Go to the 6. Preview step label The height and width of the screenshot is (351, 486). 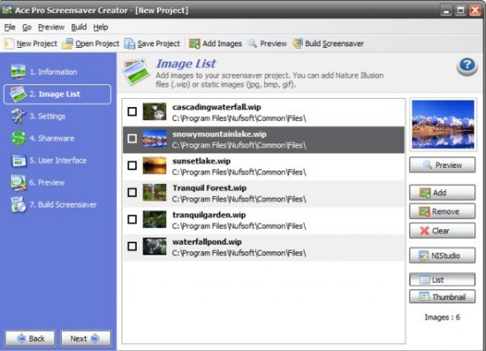[x=47, y=182]
